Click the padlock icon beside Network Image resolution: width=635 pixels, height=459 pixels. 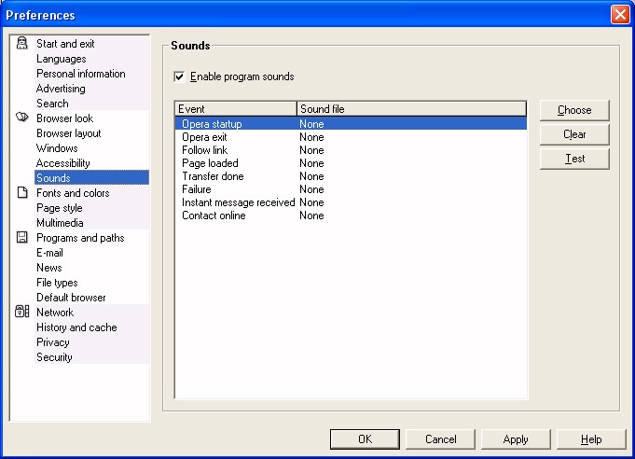[21, 312]
